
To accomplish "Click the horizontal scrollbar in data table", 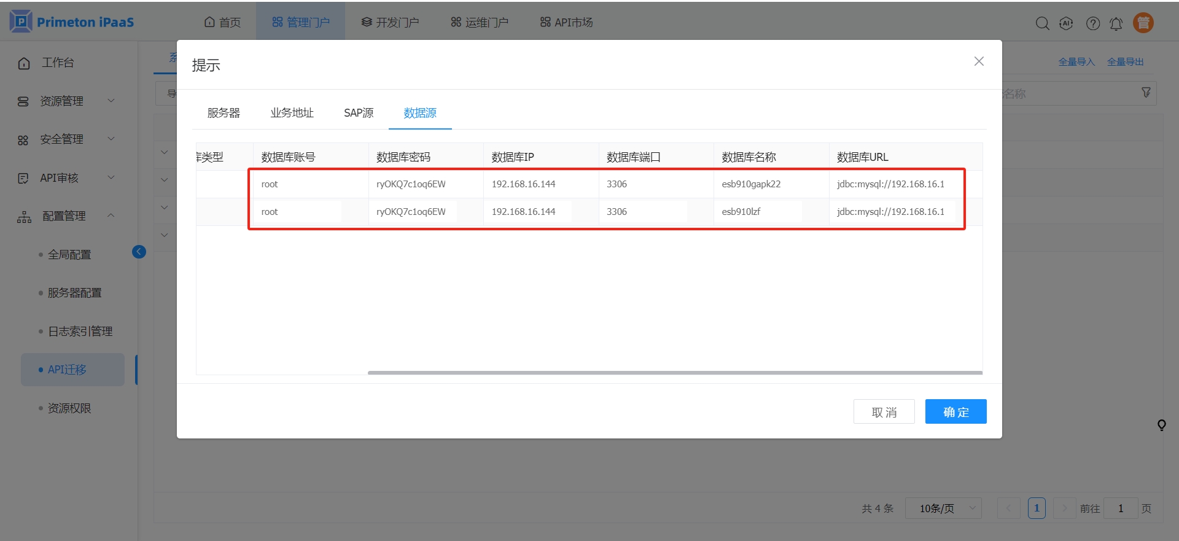I will point(674,373).
